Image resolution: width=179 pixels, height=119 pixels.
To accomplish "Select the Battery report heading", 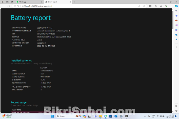I will (x=31, y=18).
